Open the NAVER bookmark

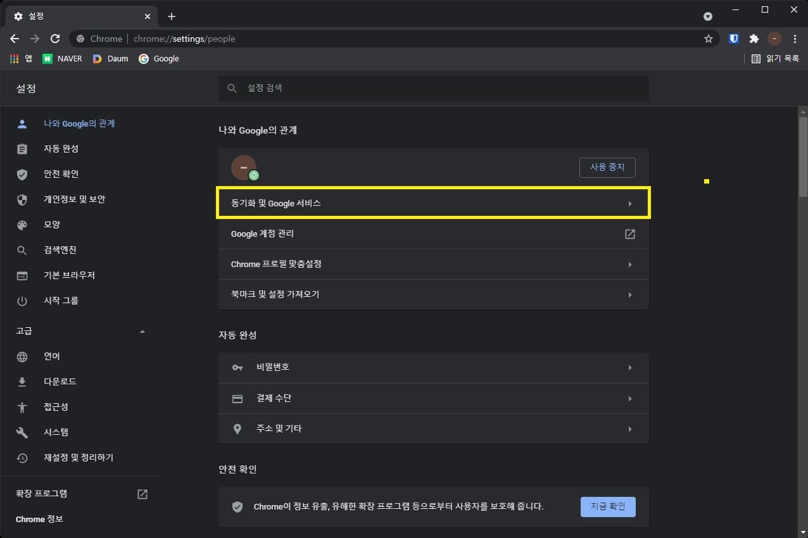62,58
